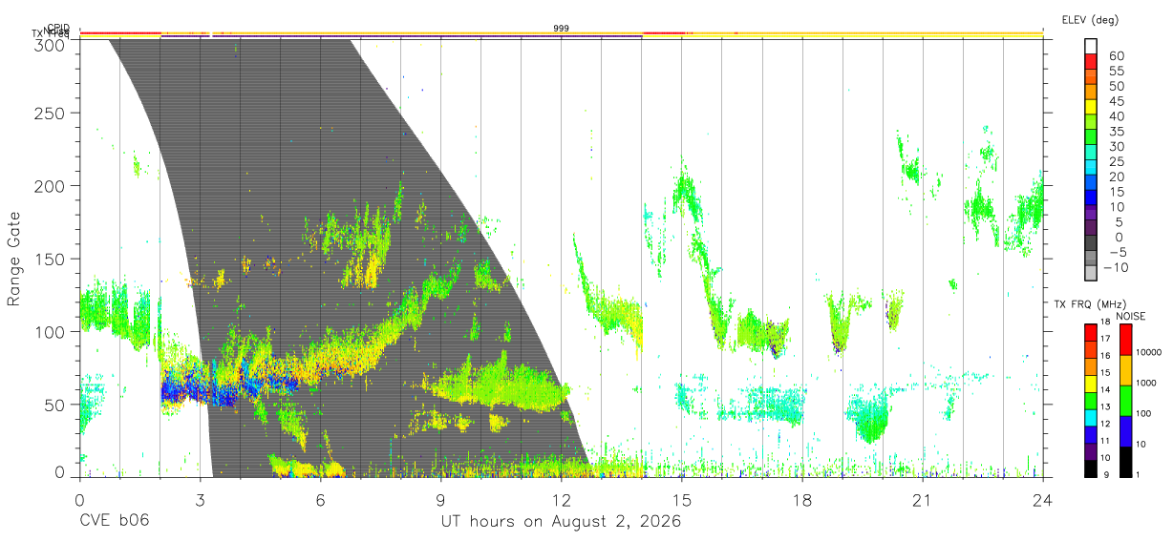
Task: Click the x-axis tick label '9'
Action: coord(441,499)
